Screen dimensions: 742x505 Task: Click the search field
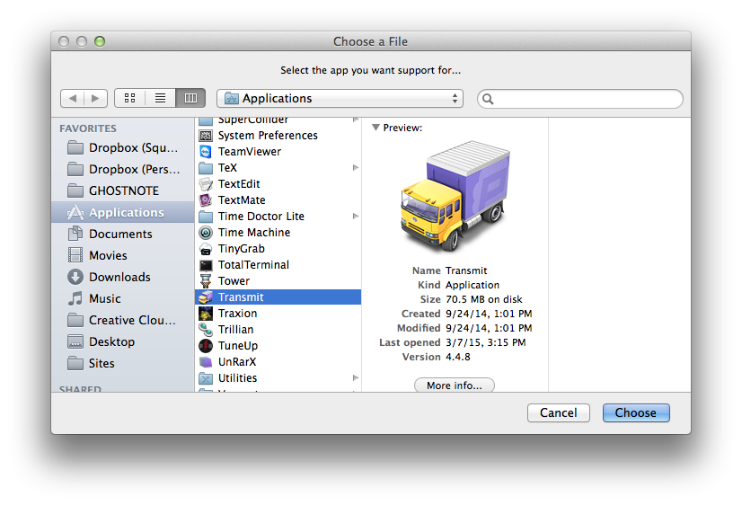point(580,99)
